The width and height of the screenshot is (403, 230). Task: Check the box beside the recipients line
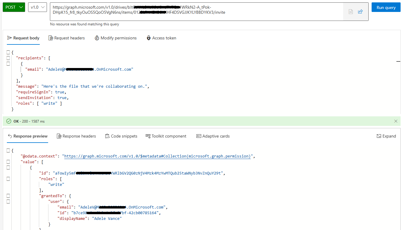click(8, 58)
